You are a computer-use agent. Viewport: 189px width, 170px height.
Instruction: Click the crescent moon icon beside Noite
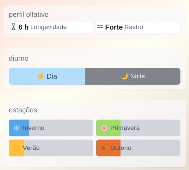click(124, 76)
